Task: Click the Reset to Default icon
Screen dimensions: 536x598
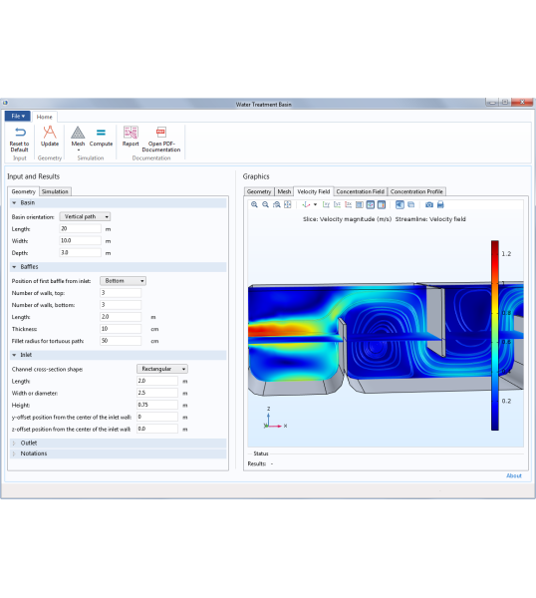Action: (x=20, y=133)
